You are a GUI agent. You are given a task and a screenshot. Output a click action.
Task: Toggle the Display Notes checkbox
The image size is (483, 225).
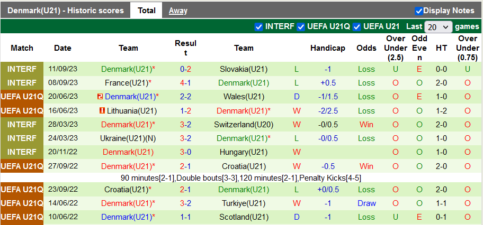pyautogui.click(x=419, y=11)
